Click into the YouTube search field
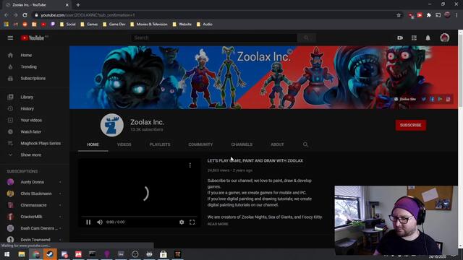The width and height of the screenshot is (463, 260). (x=214, y=38)
